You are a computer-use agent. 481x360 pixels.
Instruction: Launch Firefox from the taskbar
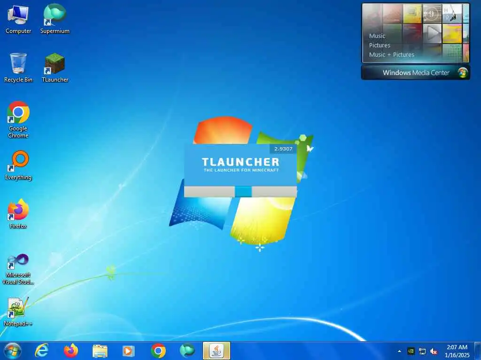tap(71, 351)
